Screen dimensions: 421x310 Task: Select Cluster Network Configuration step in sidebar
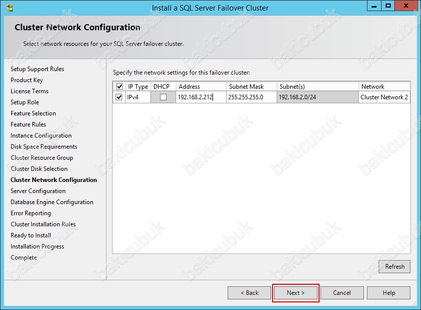tap(54, 179)
